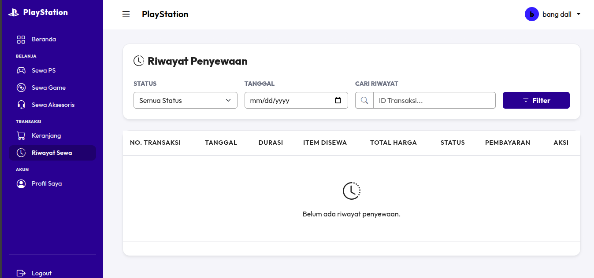Click the Sewa Game disc icon
Viewport: 594px width, 278px height.
click(x=21, y=88)
